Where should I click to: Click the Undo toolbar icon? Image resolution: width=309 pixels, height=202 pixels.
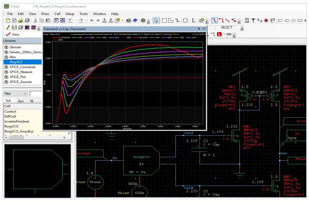[x=71, y=20]
